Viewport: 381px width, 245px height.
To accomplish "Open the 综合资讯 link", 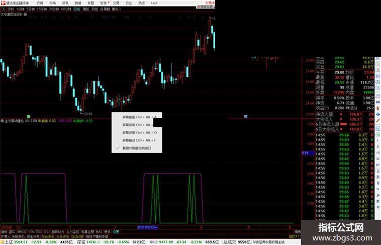I will click(x=48, y=236).
